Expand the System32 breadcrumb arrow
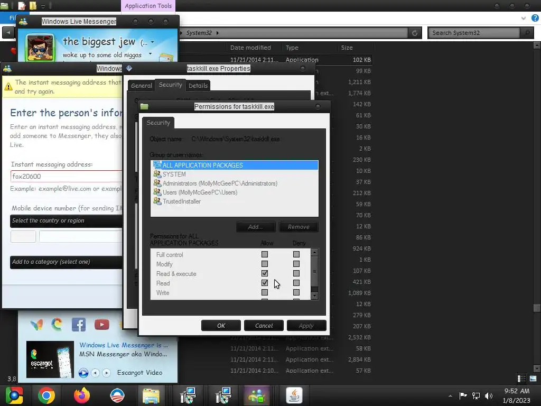This screenshot has width=541, height=406. [x=217, y=33]
